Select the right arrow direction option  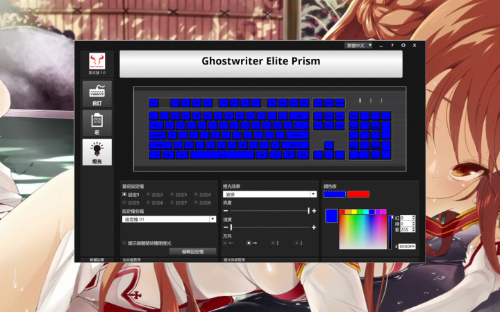coord(249,243)
